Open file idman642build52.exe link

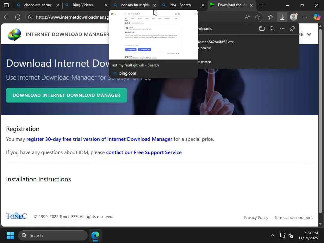(x=204, y=48)
